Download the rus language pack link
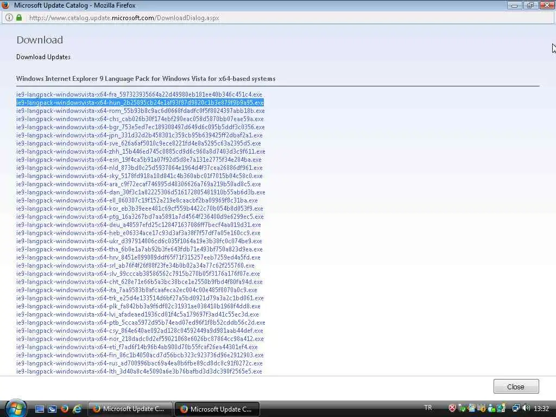 tap(140, 363)
